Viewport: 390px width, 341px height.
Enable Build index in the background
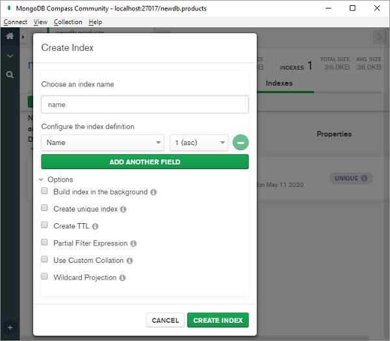45,191
